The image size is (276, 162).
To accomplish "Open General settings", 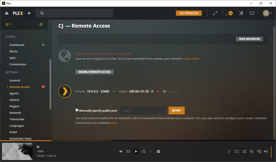I will point(15,80).
